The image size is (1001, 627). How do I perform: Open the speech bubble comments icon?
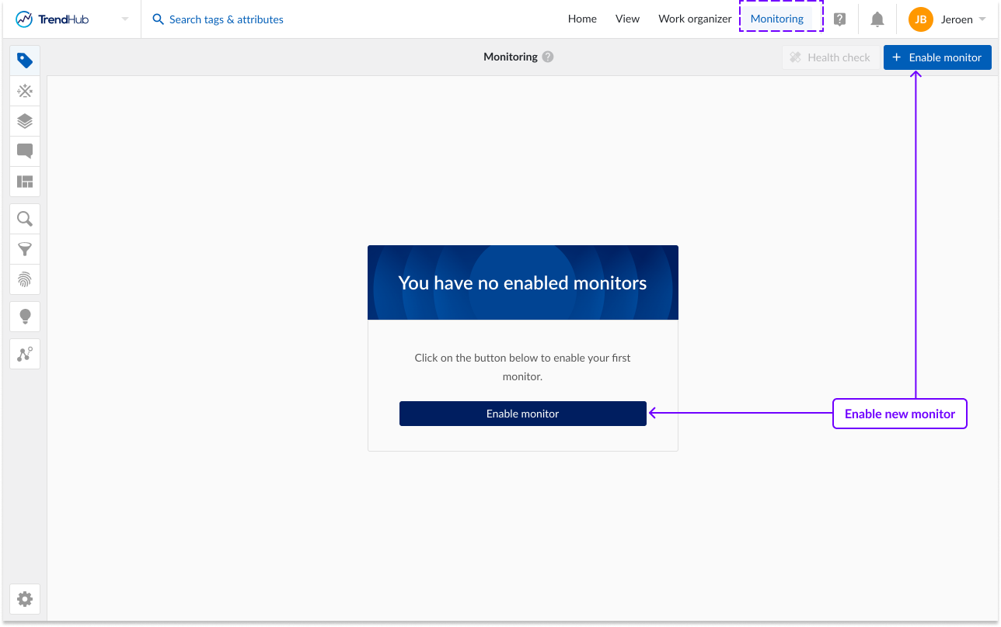pyautogui.click(x=25, y=151)
